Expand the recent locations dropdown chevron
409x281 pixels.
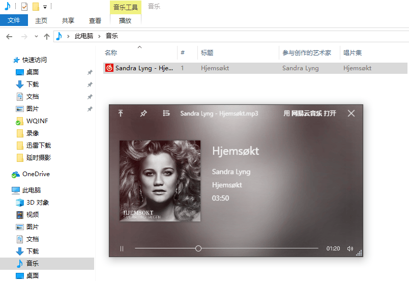tap(36, 37)
